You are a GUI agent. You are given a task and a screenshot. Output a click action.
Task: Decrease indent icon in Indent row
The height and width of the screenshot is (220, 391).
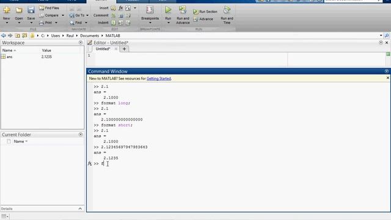[128, 23]
